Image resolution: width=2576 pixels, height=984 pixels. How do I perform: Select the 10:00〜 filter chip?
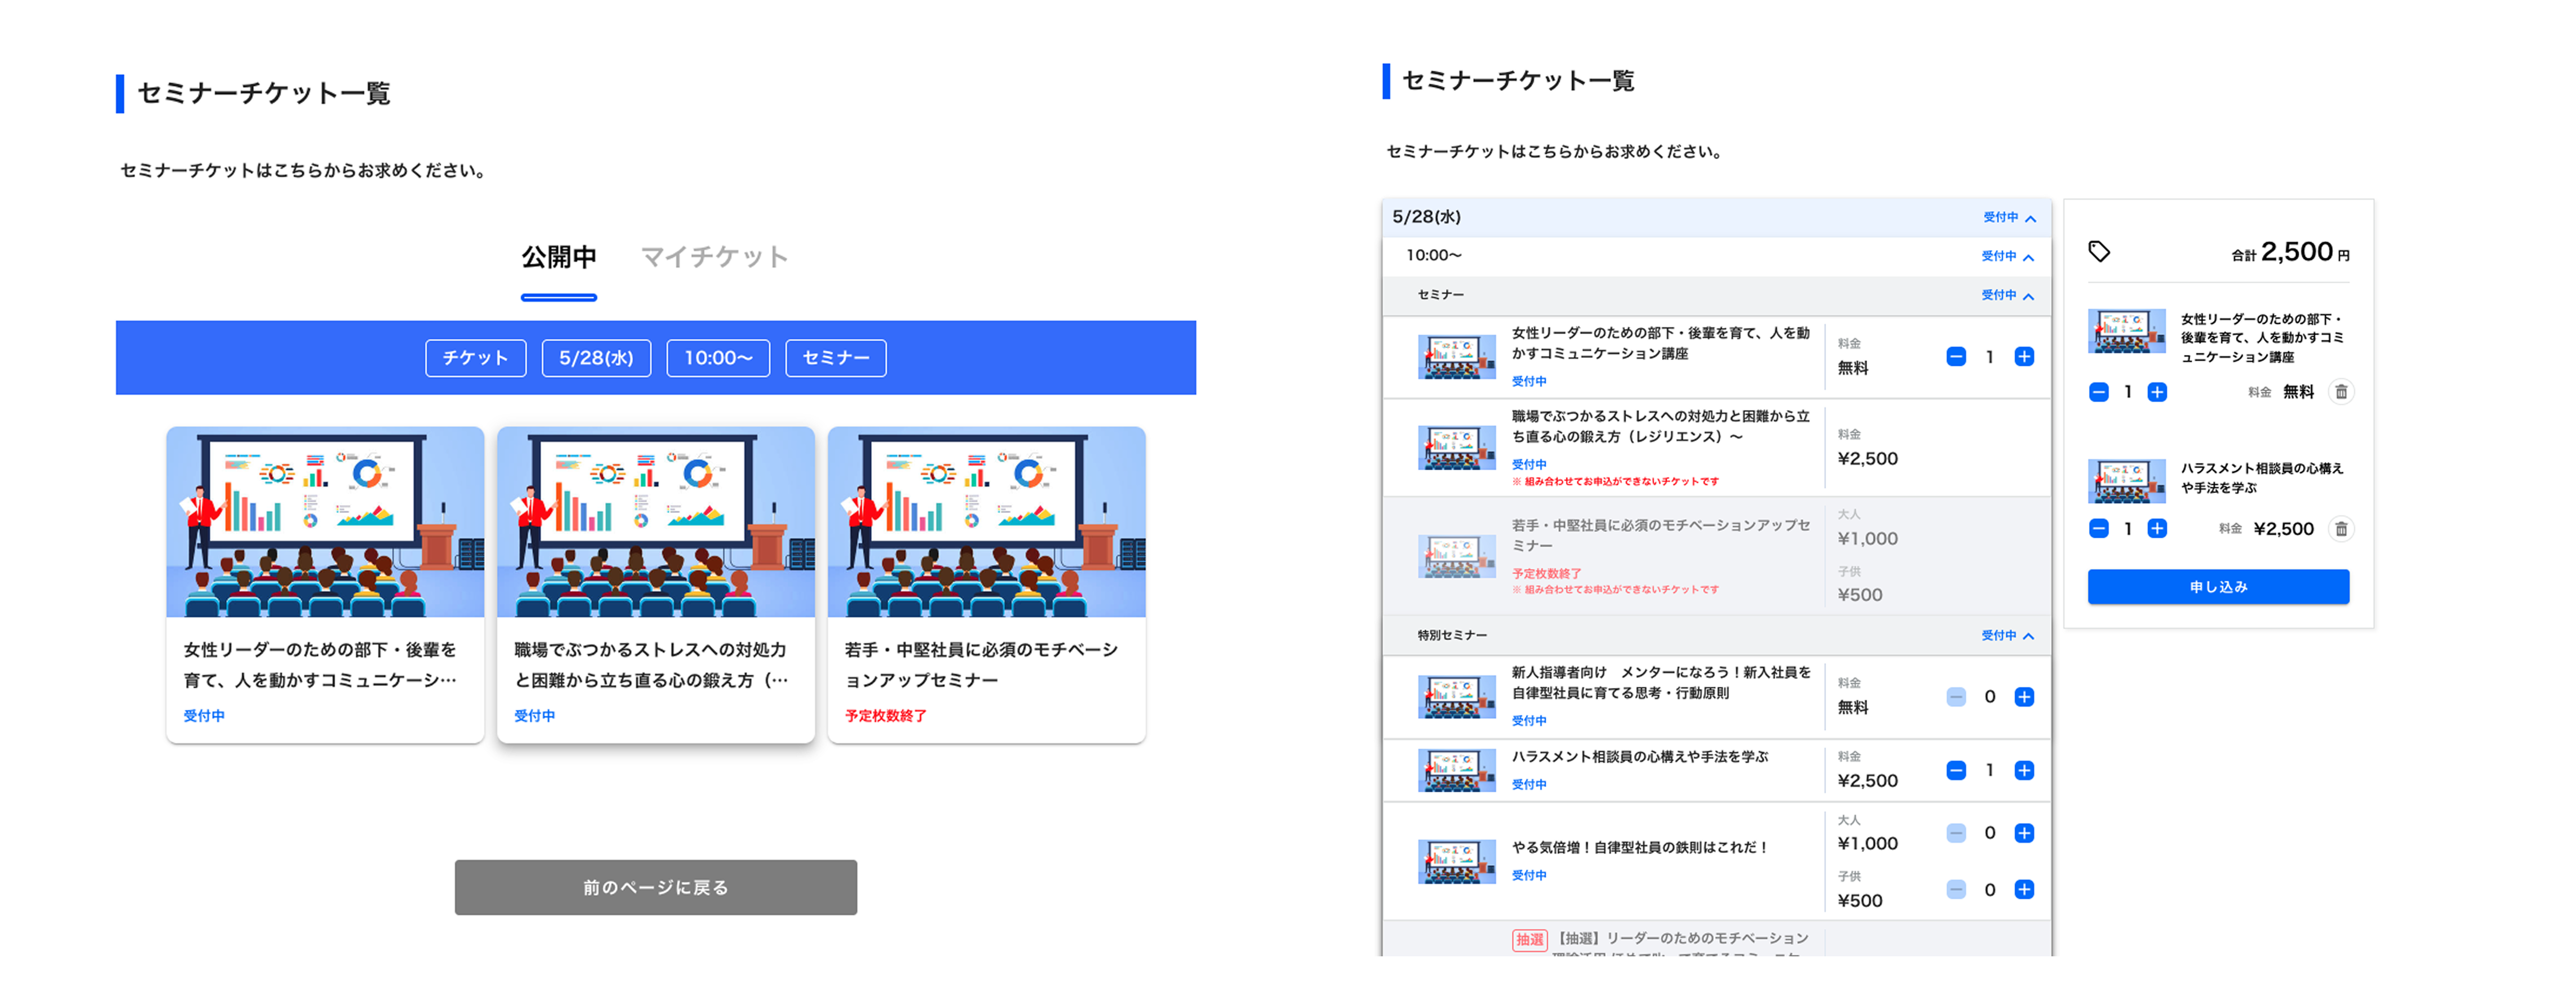(718, 358)
